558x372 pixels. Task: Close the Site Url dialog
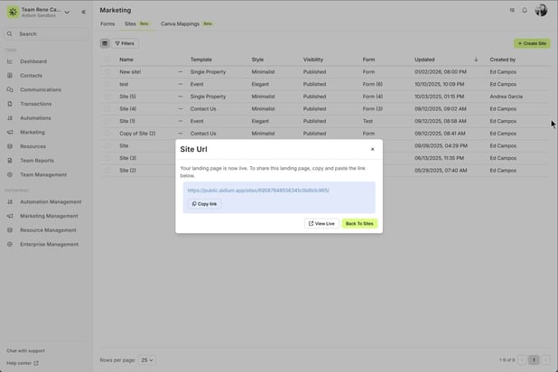coord(372,149)
